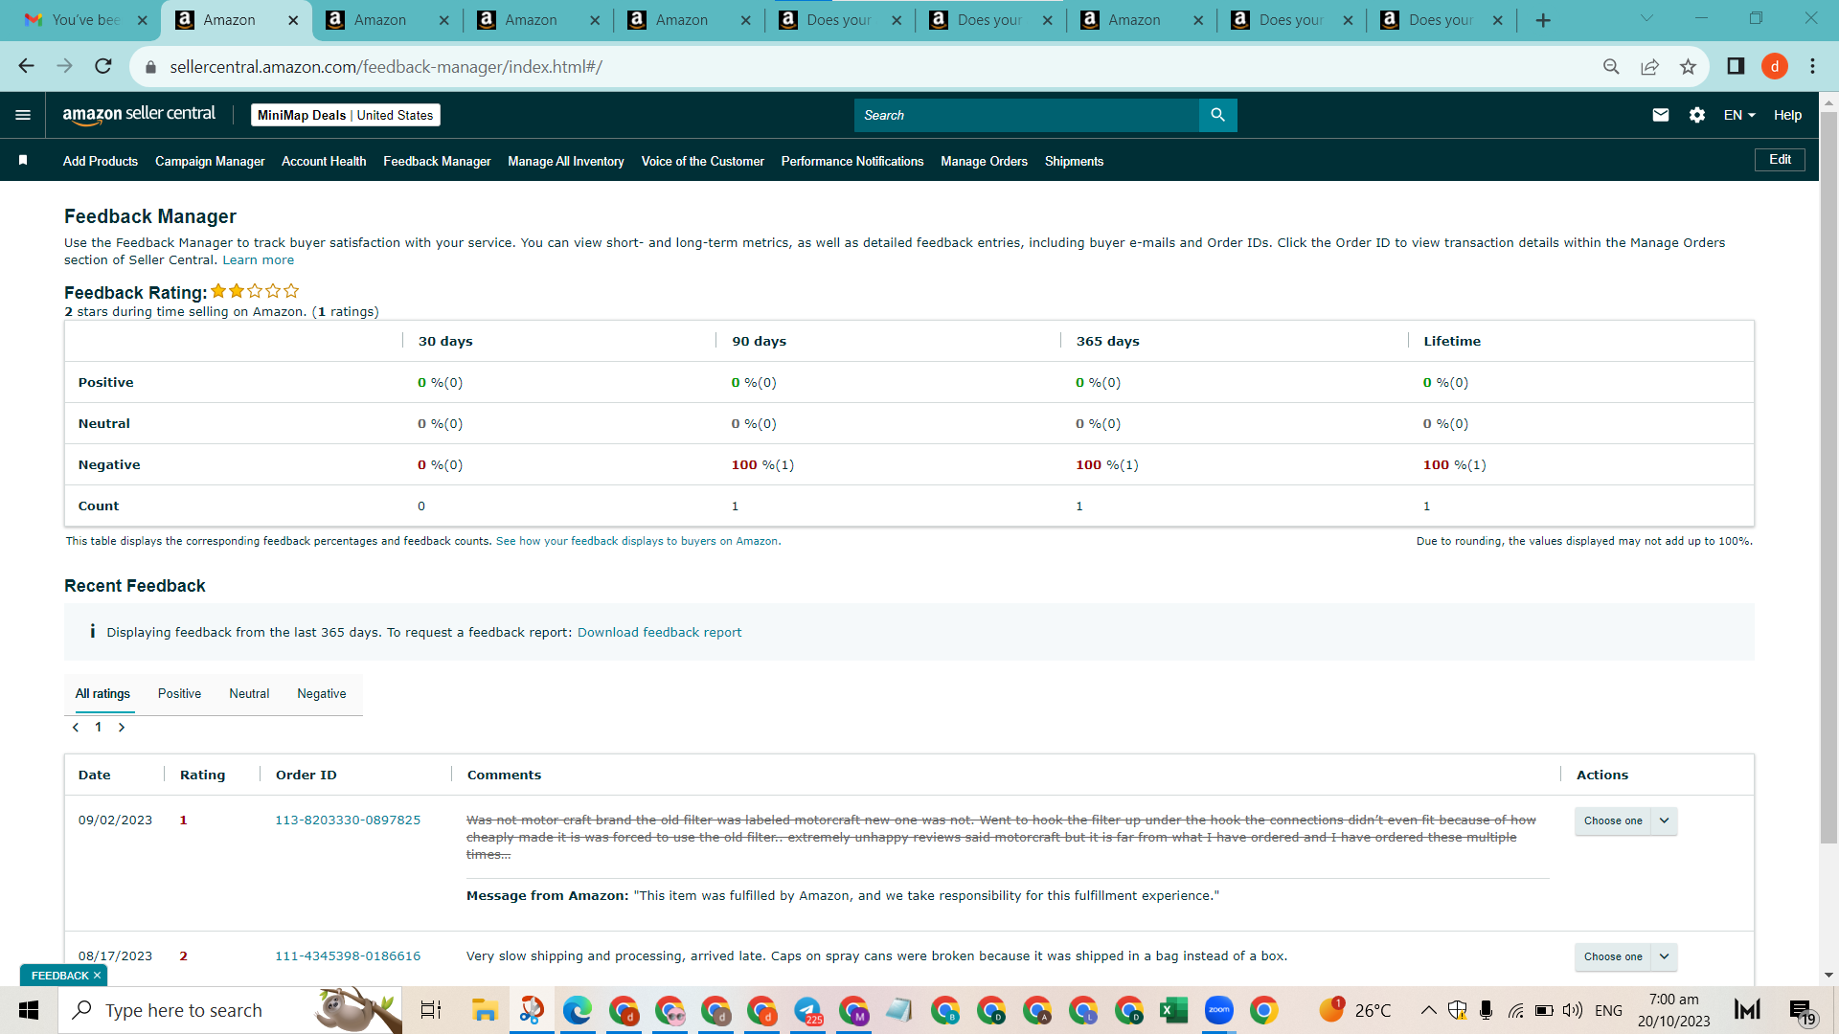Click the Learn more link
Viewport: 1839px width, 1034px height.
click(x=259, y=260)
